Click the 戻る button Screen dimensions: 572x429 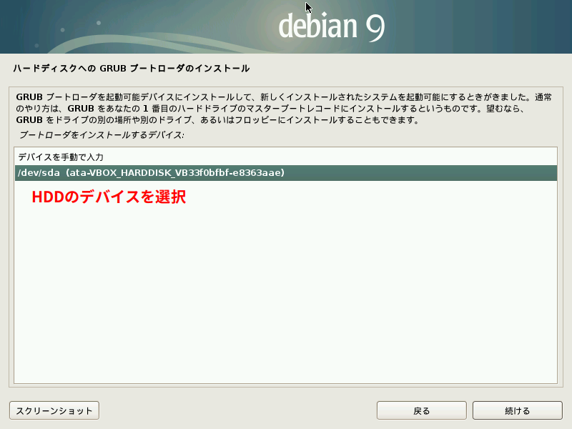pos(422,410)
